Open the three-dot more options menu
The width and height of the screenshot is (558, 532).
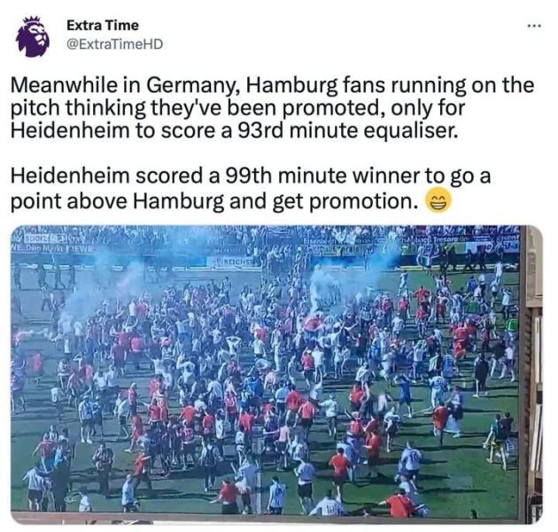534,26
